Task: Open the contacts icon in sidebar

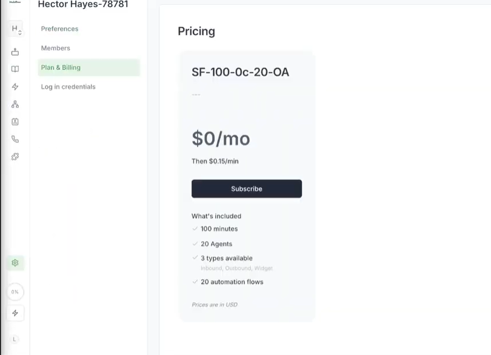Action: (15, 122)
